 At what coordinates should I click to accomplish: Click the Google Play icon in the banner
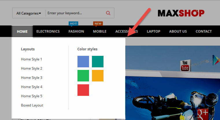(216, 60)
